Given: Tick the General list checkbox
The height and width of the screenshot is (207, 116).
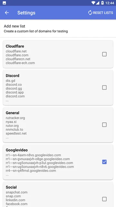Looking at the screenshot, I should coord(104,125).
